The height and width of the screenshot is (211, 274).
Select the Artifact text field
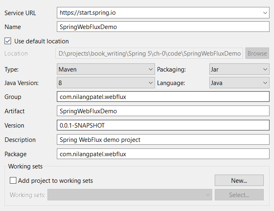pos(163,111)
